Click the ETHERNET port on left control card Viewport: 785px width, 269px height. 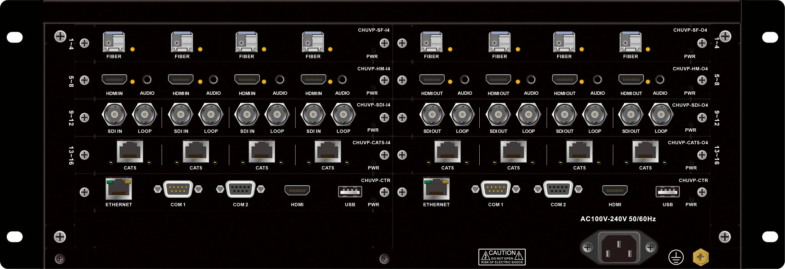pos(119,189)
